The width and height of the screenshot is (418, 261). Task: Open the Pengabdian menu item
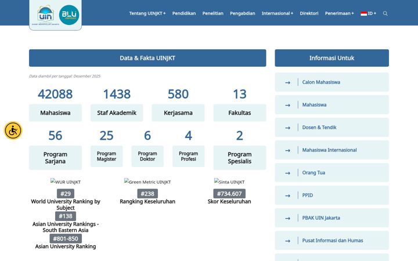pyautogui.click(x=243, y=13)
